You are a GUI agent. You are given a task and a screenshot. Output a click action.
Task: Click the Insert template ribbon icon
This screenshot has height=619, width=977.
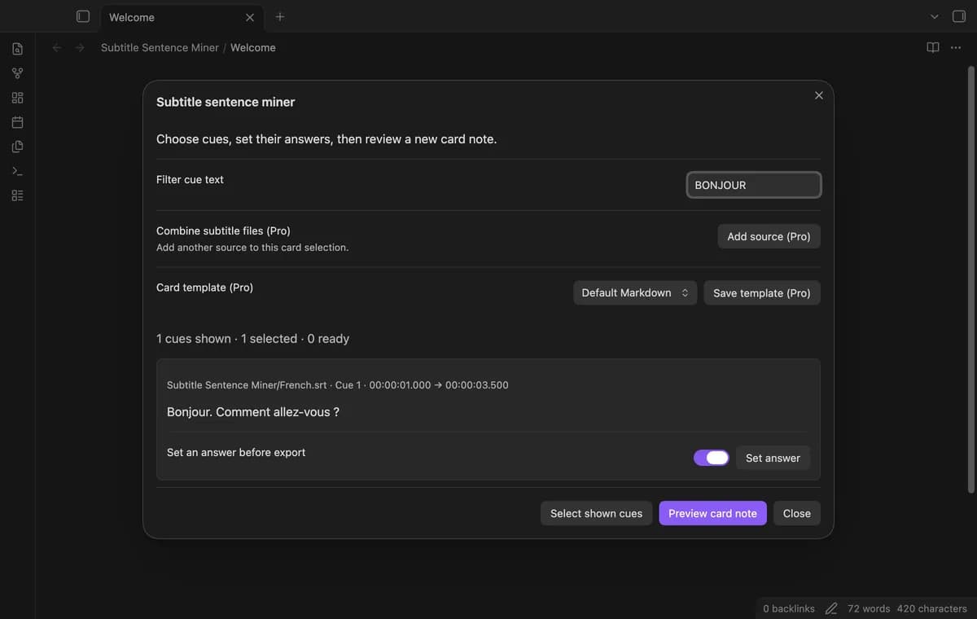17,147
